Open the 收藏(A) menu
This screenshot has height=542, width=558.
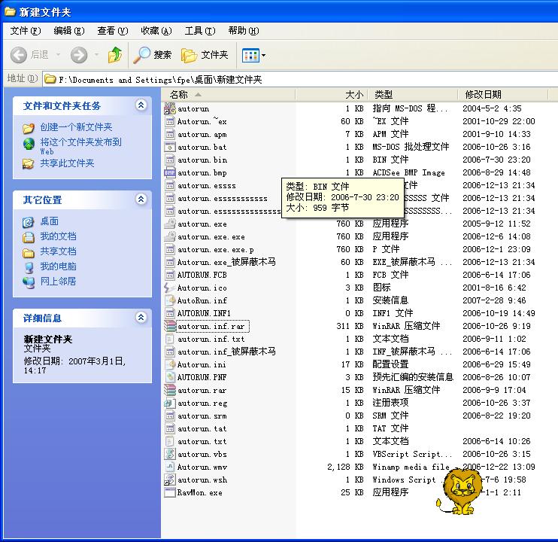156,31
